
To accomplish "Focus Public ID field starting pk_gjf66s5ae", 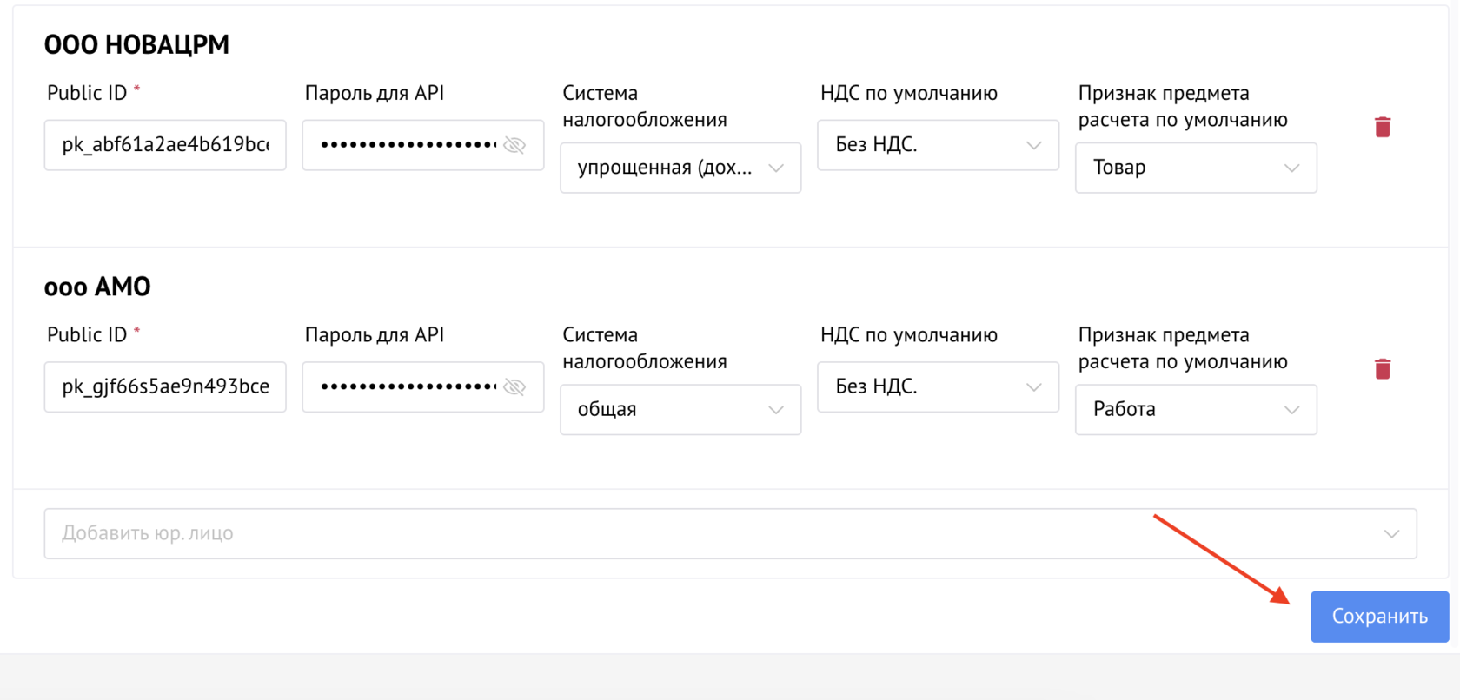I will (165, 387).
